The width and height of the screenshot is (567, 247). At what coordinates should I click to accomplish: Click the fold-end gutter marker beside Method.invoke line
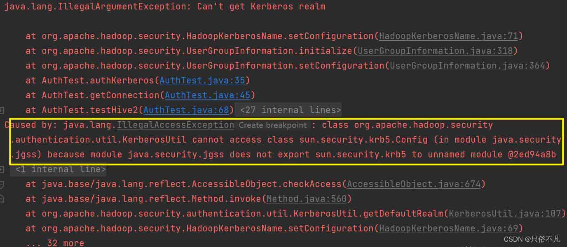[2, 199]
